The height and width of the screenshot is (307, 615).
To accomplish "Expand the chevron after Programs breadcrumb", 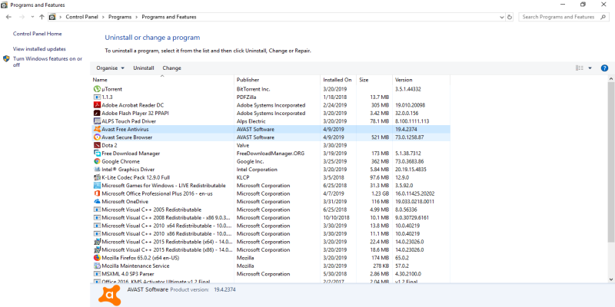I will [137, 17].
